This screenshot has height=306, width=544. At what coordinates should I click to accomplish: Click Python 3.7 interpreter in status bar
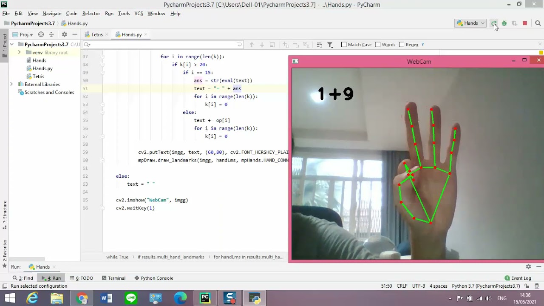point(486,286)
